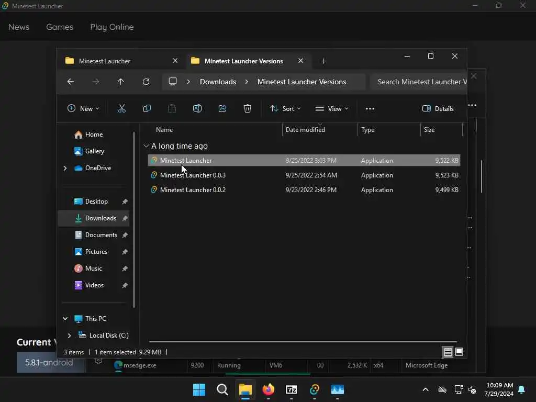This screenshot has width=536, height=402.
Task: Open notification bell in system tray
Action: 522,389
